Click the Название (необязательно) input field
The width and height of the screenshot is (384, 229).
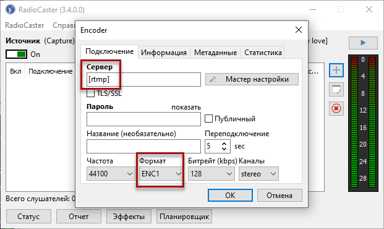(143, 146)
